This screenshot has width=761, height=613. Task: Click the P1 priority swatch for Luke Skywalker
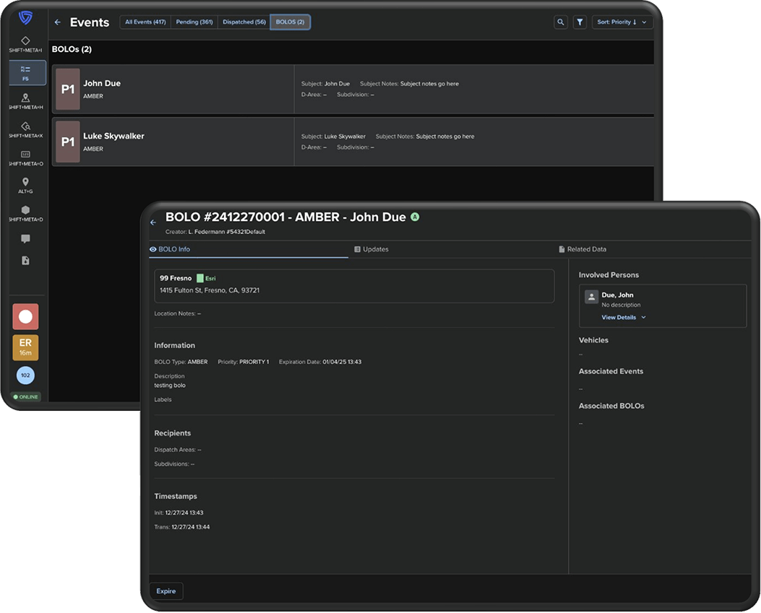(68, 142)
